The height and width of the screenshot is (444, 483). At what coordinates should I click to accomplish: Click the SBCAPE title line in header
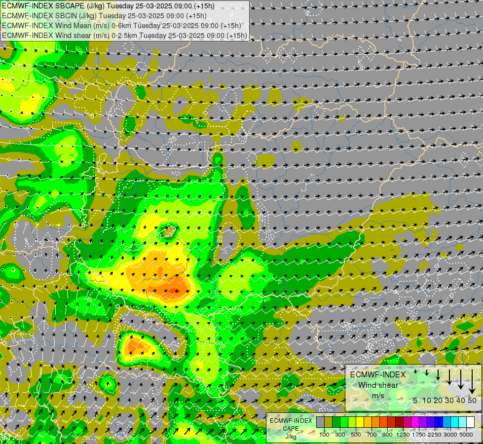pyautogui.click(x=108, y=6)
